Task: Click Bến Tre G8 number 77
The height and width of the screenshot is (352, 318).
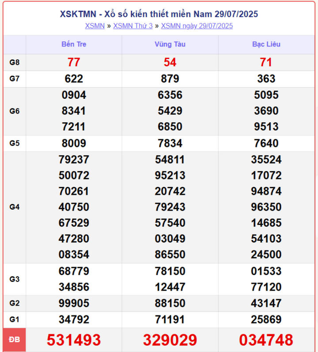Action: 74,62
